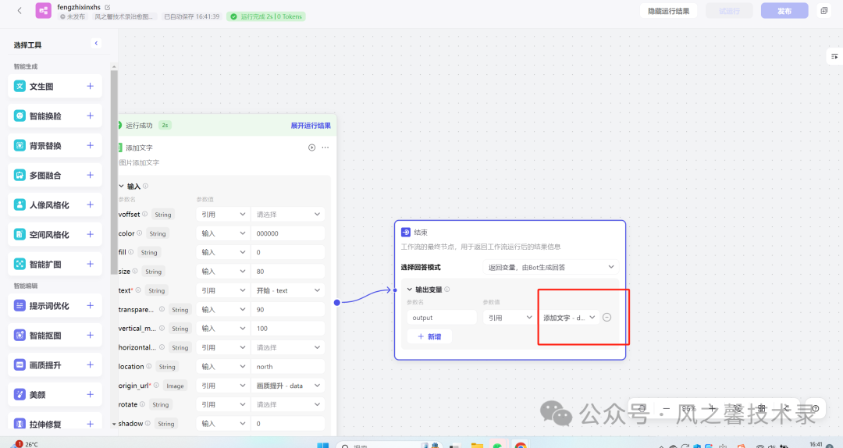Viewport: 843px width, 448px height.
Task: Add the 文生图 tool
Action: [91, 86]
